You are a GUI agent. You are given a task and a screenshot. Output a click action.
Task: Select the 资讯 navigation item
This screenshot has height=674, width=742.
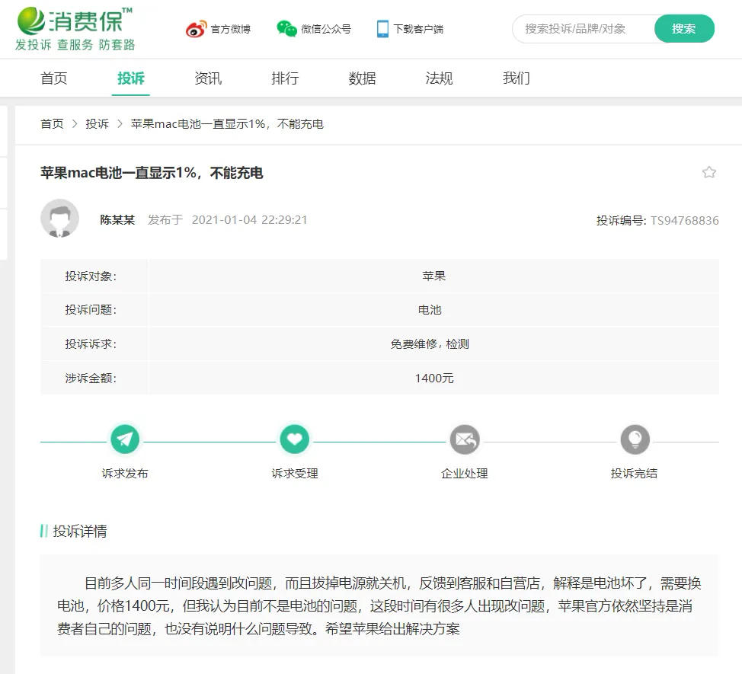[207, 78]
